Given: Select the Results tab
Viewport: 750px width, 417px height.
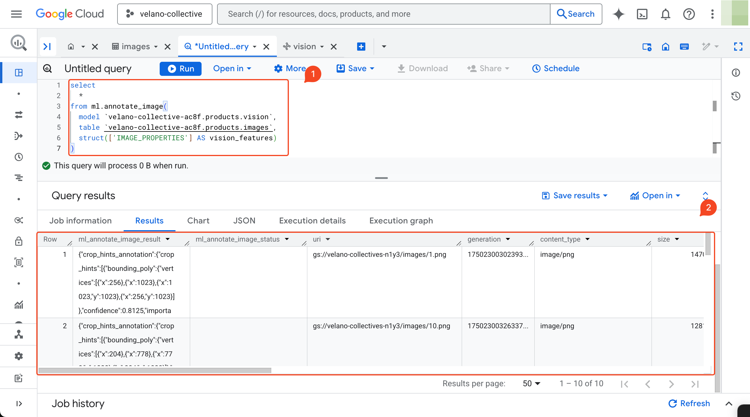Looking at the screenshot, I should tap(149, 221).
